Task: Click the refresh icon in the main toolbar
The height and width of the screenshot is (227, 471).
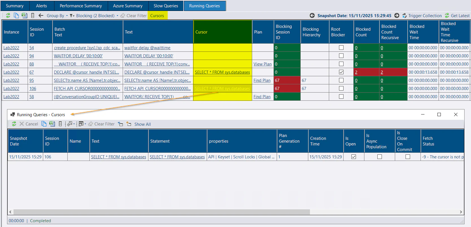Action: coord(8,15)
